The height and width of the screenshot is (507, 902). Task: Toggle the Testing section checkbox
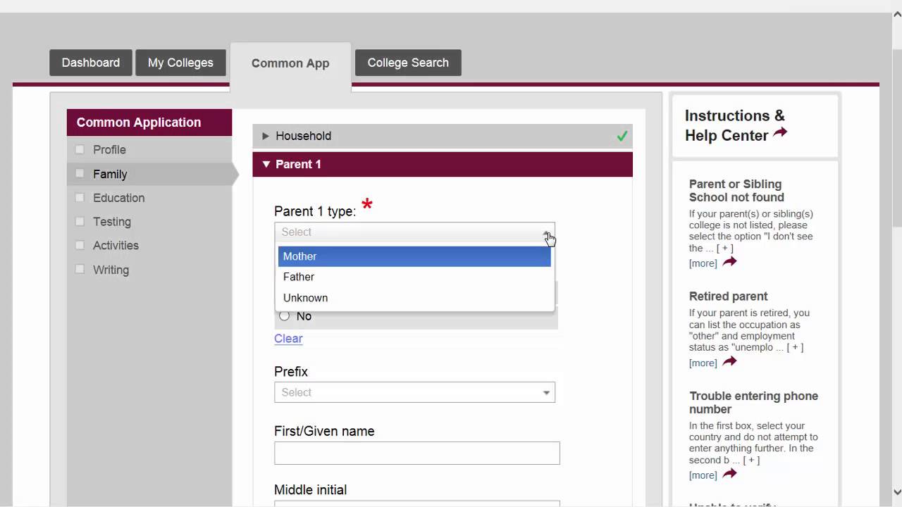click(80, 221)
